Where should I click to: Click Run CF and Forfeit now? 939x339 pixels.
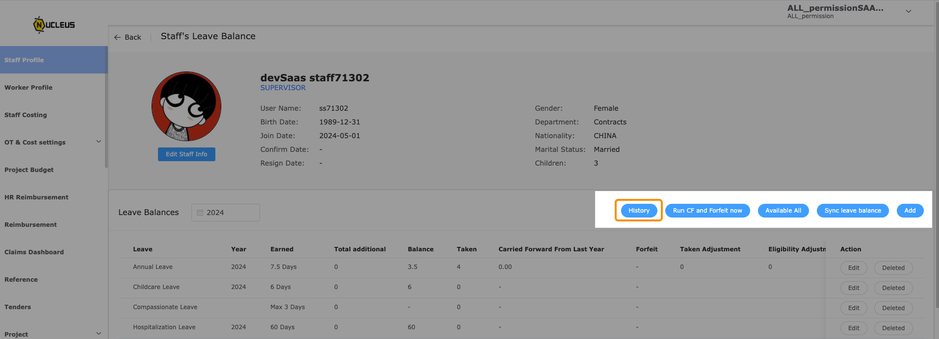click(707, 211)
